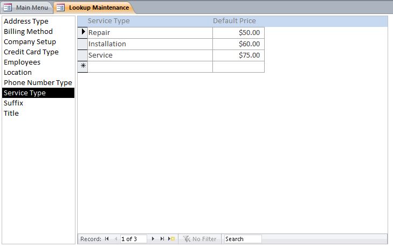The image size is (393, 247).
Task: Switch to the Lookup Maintenance tab
Action: (x=94, y=8)
